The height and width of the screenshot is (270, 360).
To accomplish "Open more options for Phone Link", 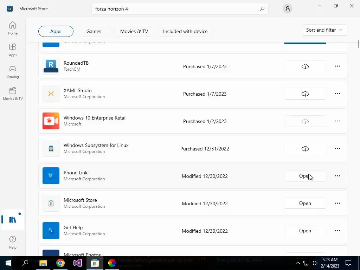I will point(337,176).
